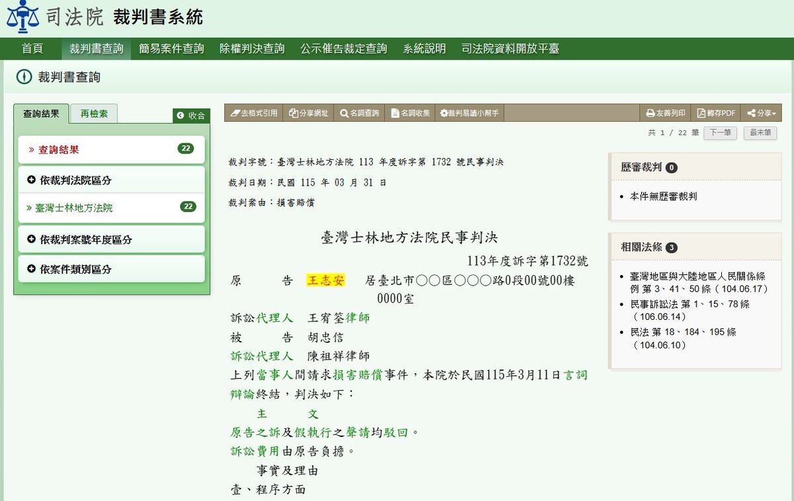Click the Judicial Yuan scales logo
The image size is (794, 501).
pyautogui.click(x=22, y=17)
